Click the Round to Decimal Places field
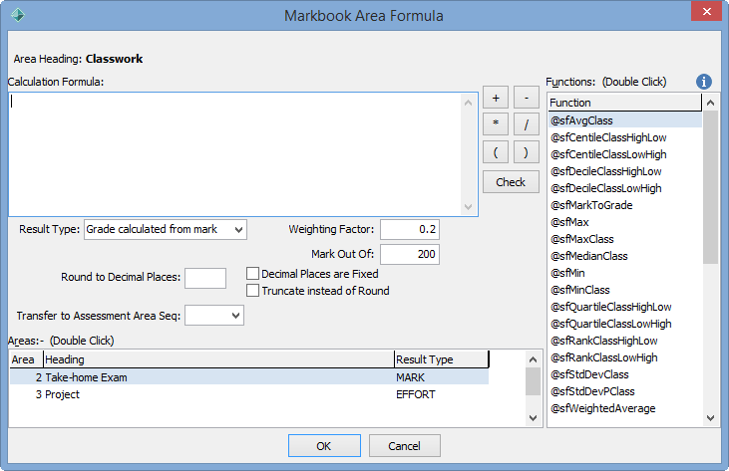The width and height of the screenshot is (729, 471). pyautogui.click(x=205, y=278)
